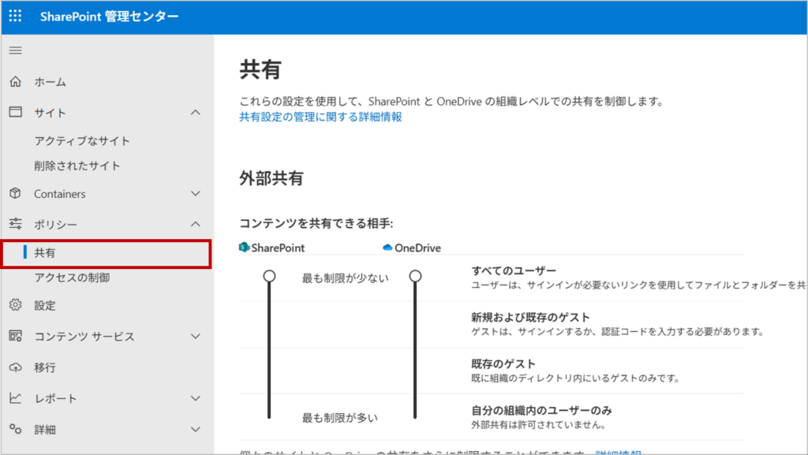Click the SharePoint external sharing slider handle

click(x=269, y=276)
